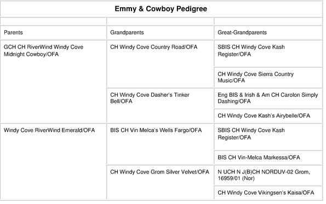Screen dimensions: 326x204
Task: Select N UCH NORDUV-02 Grom entry
Action: (264, 175)
